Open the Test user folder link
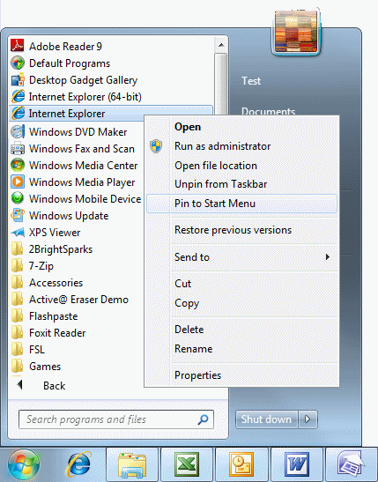The width and height of the screenshot is (378, 482). click(x=251, y=81)
